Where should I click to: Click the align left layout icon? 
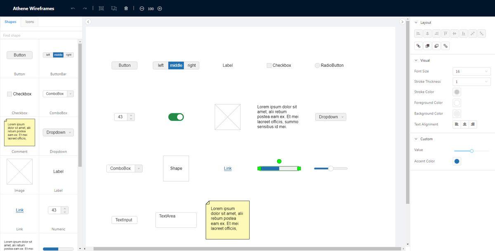coord(418,33)
